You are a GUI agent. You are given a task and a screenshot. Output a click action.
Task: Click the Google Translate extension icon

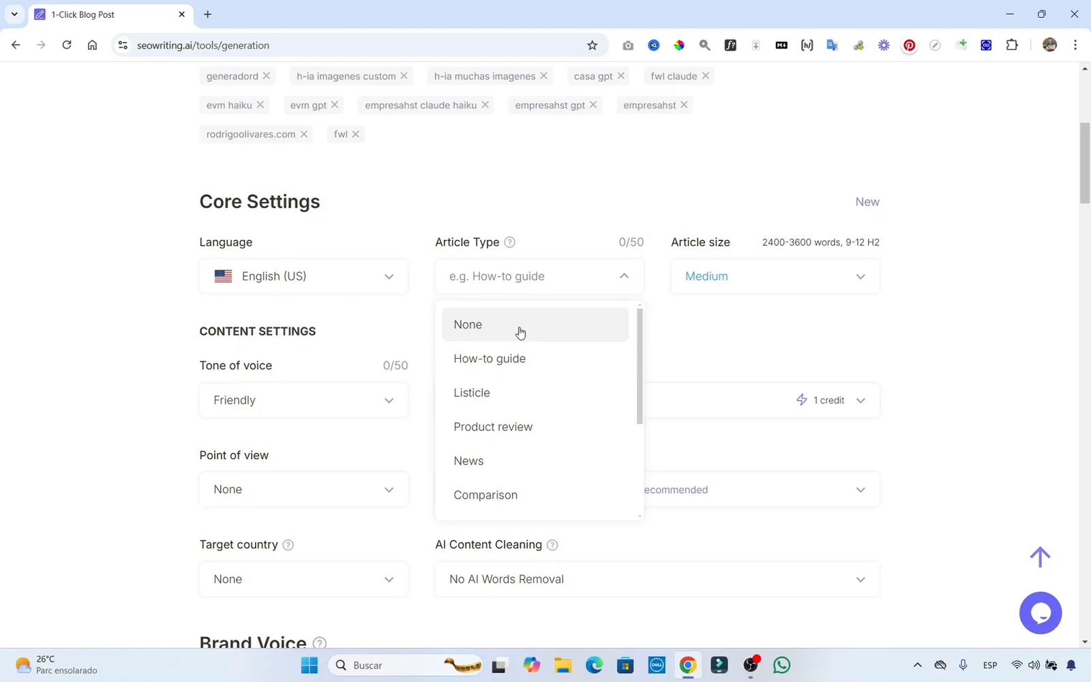click(x=832, y=45)
